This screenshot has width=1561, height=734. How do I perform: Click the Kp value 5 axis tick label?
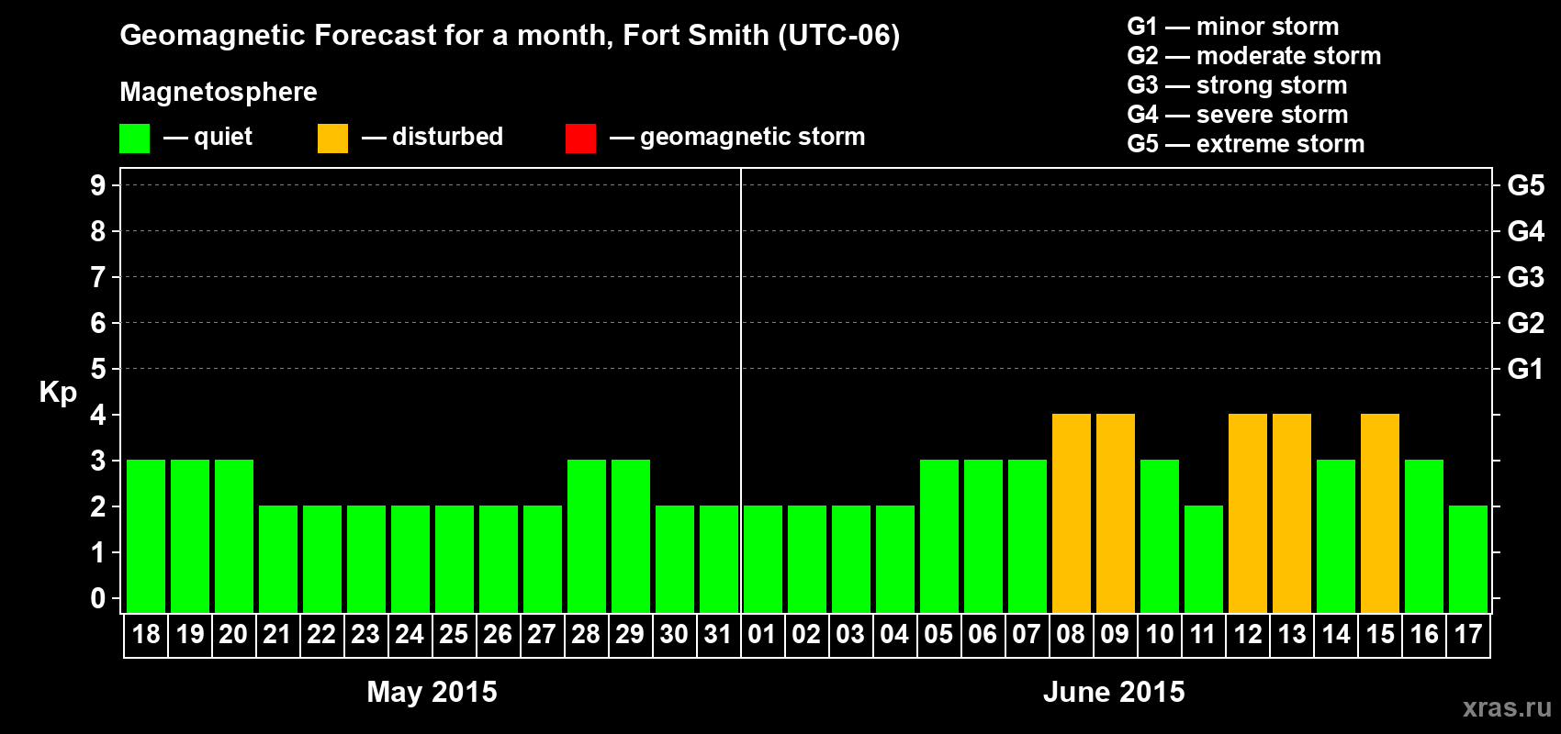click(x=98, y=369)
